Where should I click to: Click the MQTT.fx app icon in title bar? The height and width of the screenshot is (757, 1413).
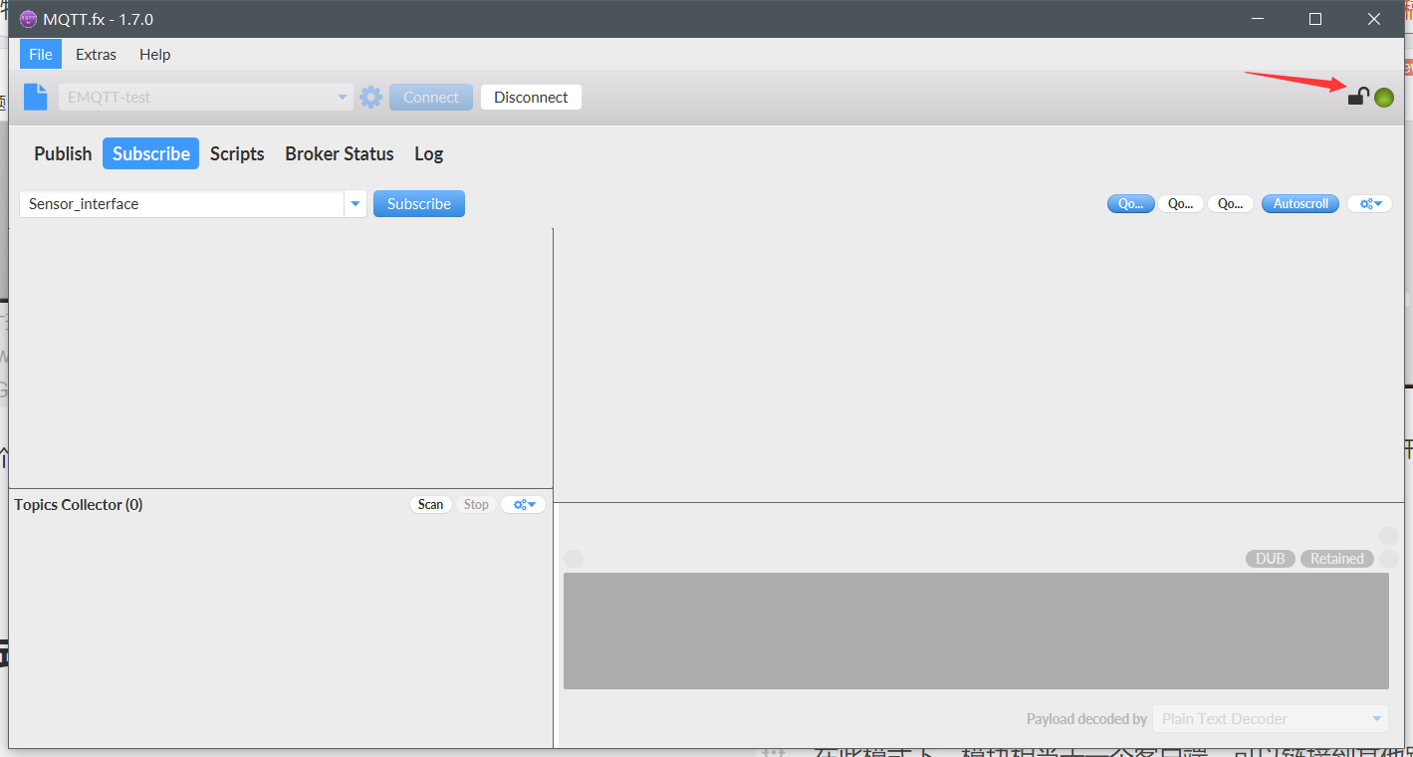(x=28, y=19)
